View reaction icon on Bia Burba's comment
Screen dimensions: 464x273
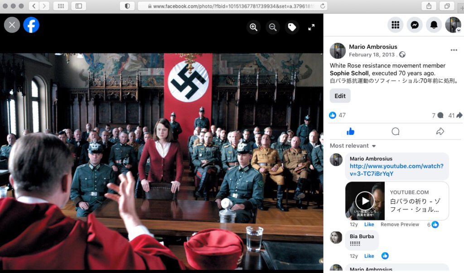click(x=385, y=256)
